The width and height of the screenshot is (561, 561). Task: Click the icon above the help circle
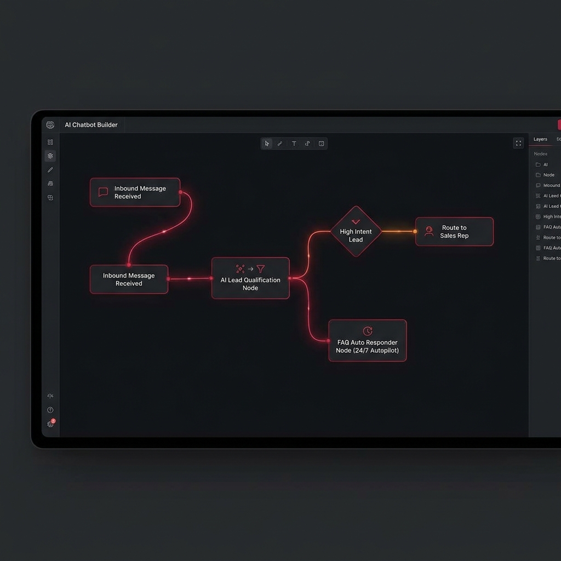50,396
